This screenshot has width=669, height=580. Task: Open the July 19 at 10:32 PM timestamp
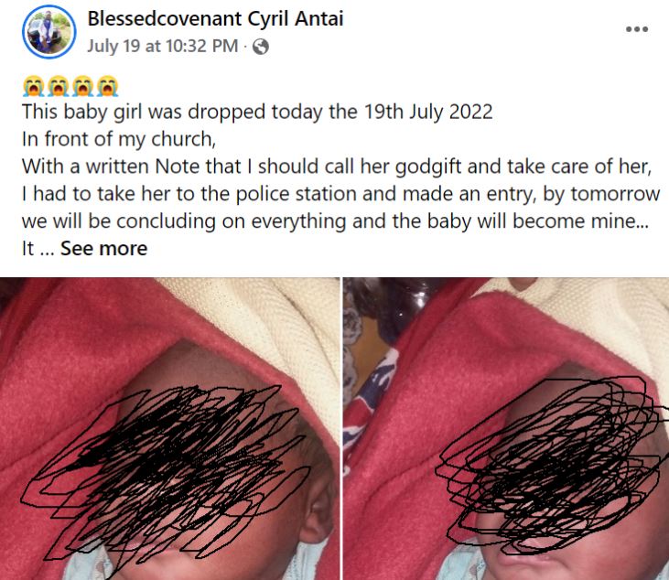point(163,46)
